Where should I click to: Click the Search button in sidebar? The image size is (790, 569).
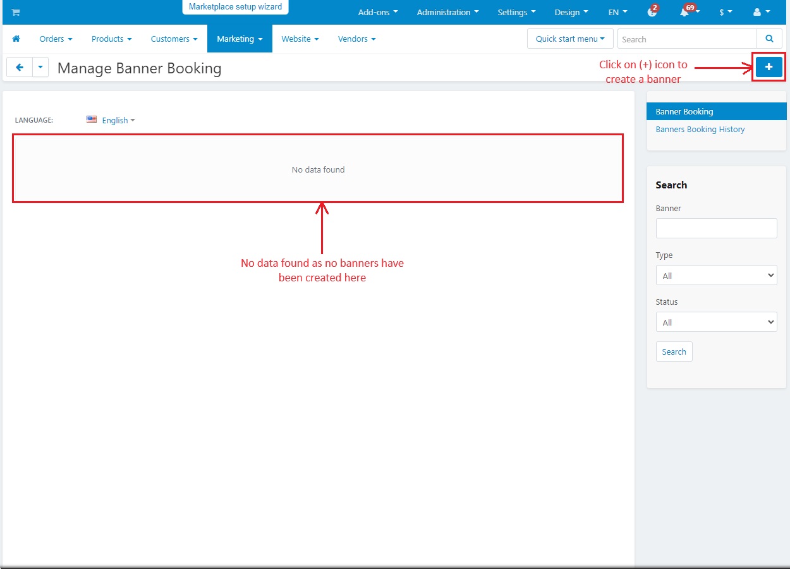click(674, 352)
